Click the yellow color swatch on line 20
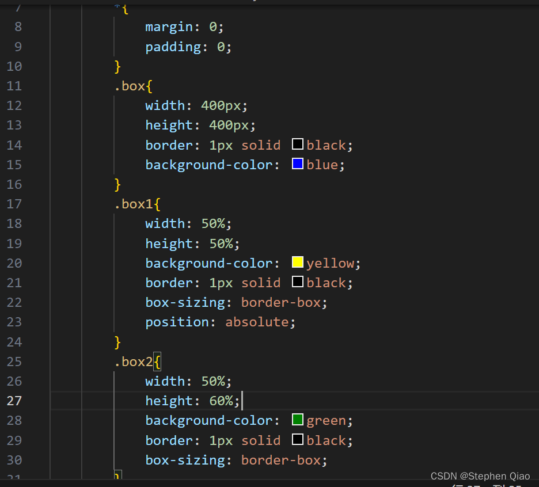Image resolution: width=539 pixels, height=487 pixels. (297, 262)
